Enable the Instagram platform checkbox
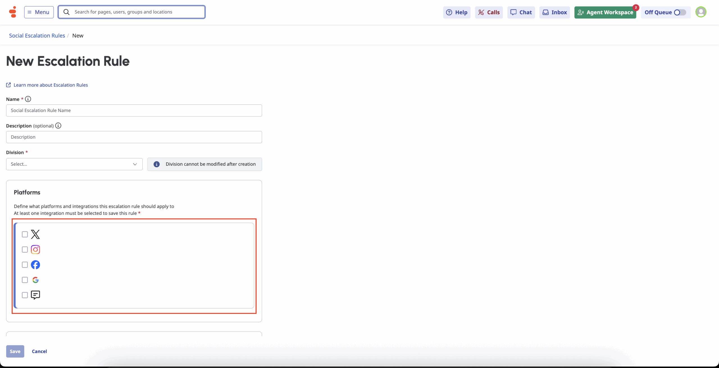The width and height of the screenshot is (719, 368). (x=25, y=249)
